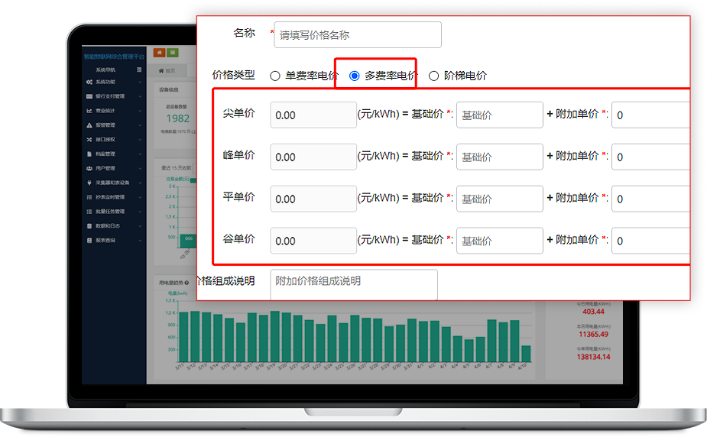Click the 附加价格组成说明 text area
The image size is (707, 437).
tap(354, 284)
